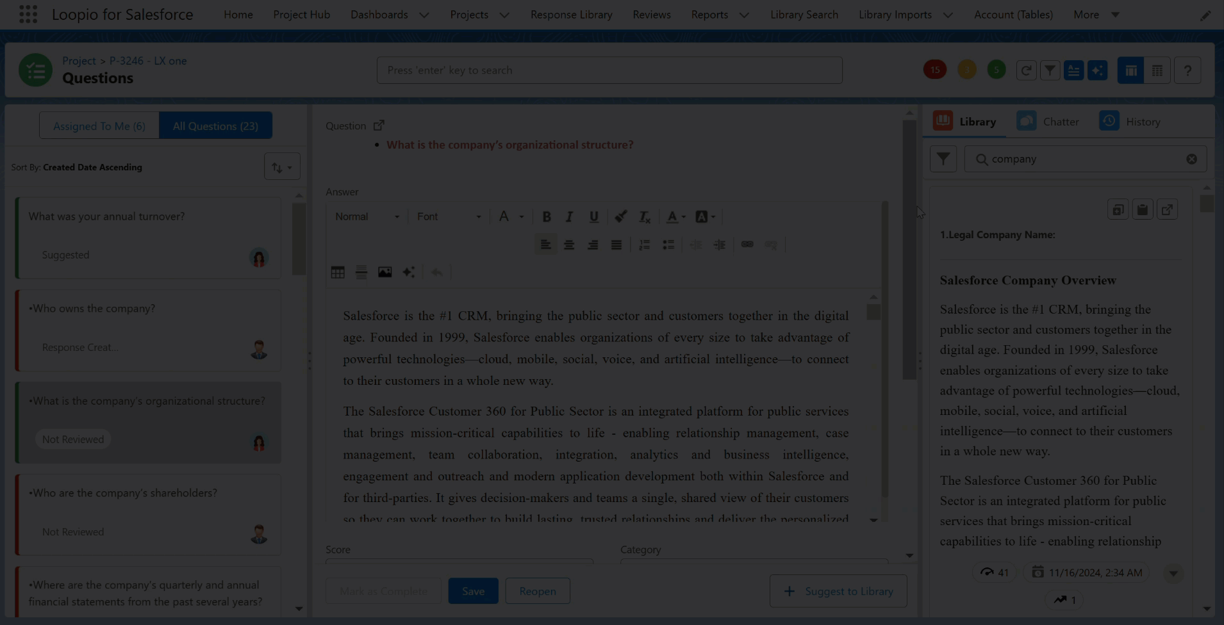Toggle the yellow 3 status filter badge
This screenshot has height=625, width=1224.
(x=967, y=70)
